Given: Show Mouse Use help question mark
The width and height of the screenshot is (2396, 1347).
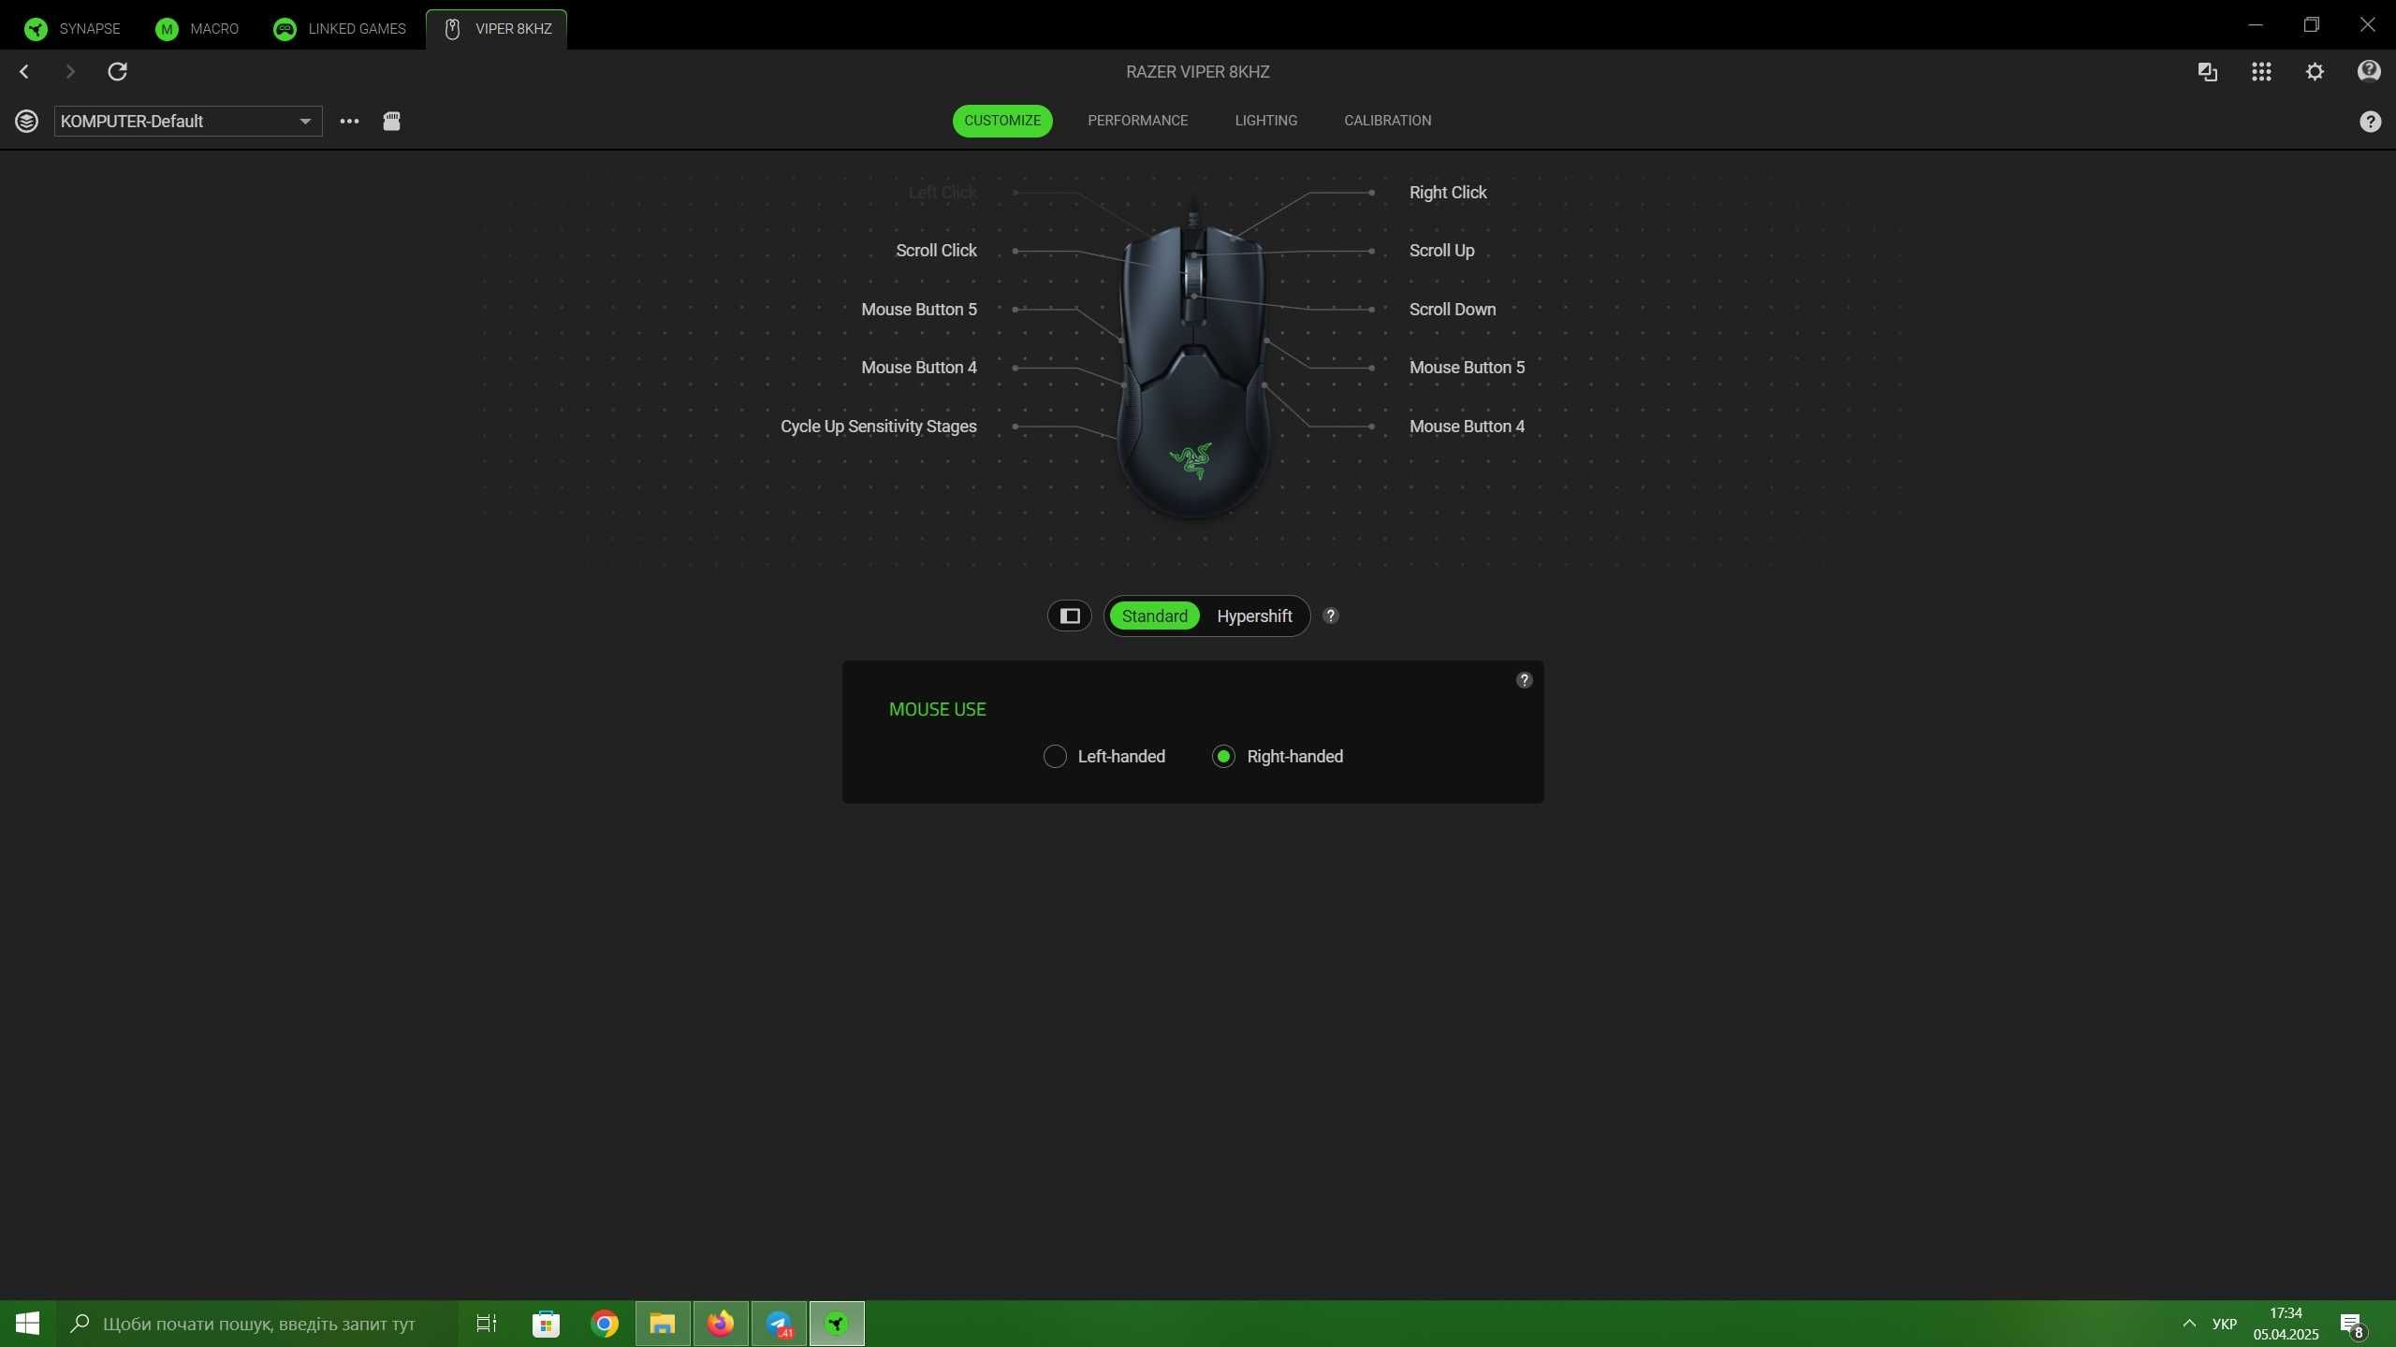Looking at the screenshot, I should click(1524, 680).
